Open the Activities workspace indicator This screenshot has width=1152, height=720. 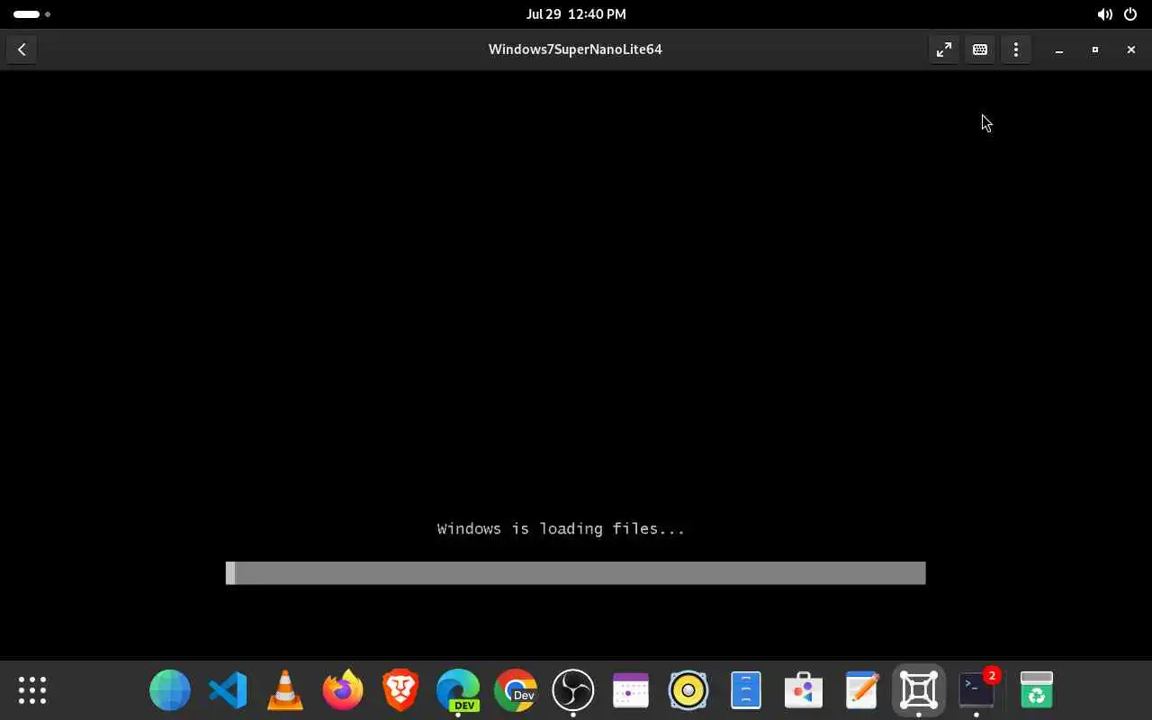pyautogui.click(x=31, y=14)
